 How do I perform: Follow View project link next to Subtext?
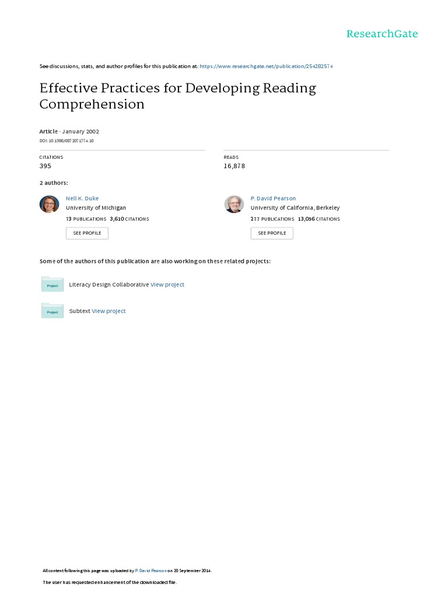[108, 311]
